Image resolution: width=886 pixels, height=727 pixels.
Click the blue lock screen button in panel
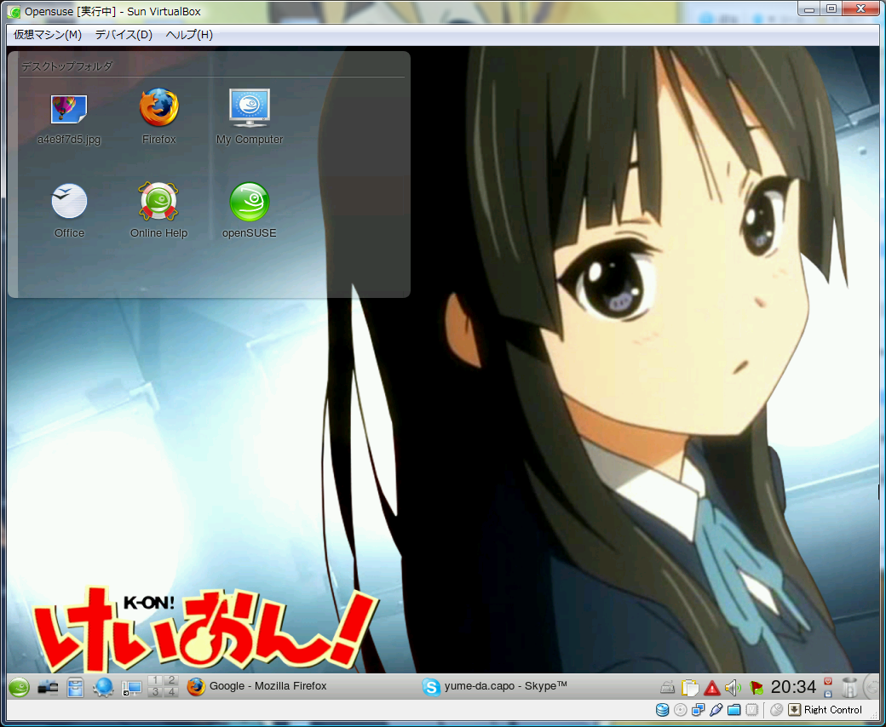[x=828, y=693]
